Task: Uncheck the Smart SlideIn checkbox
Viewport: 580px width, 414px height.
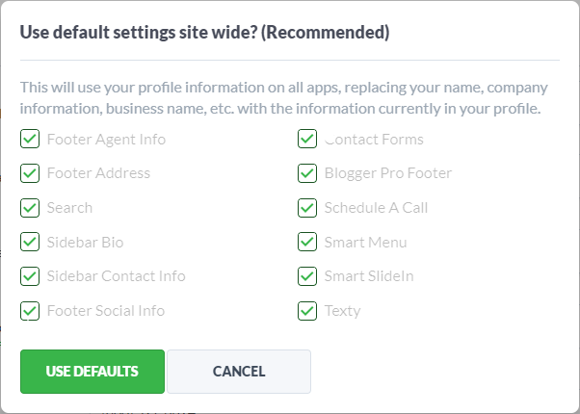Action: 307,276
